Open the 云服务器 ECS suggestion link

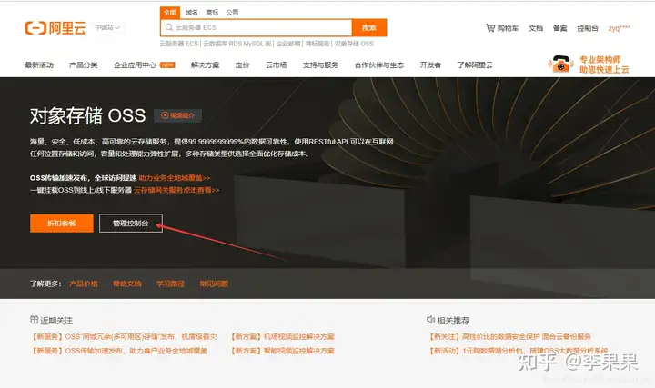click(x=179, y=44)
